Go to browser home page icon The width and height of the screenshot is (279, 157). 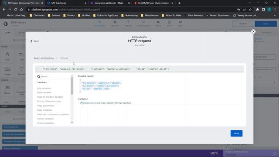pos(21,10)
